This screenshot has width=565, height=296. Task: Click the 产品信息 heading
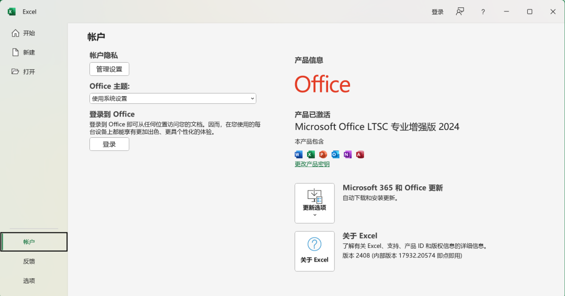coord(309,60)
